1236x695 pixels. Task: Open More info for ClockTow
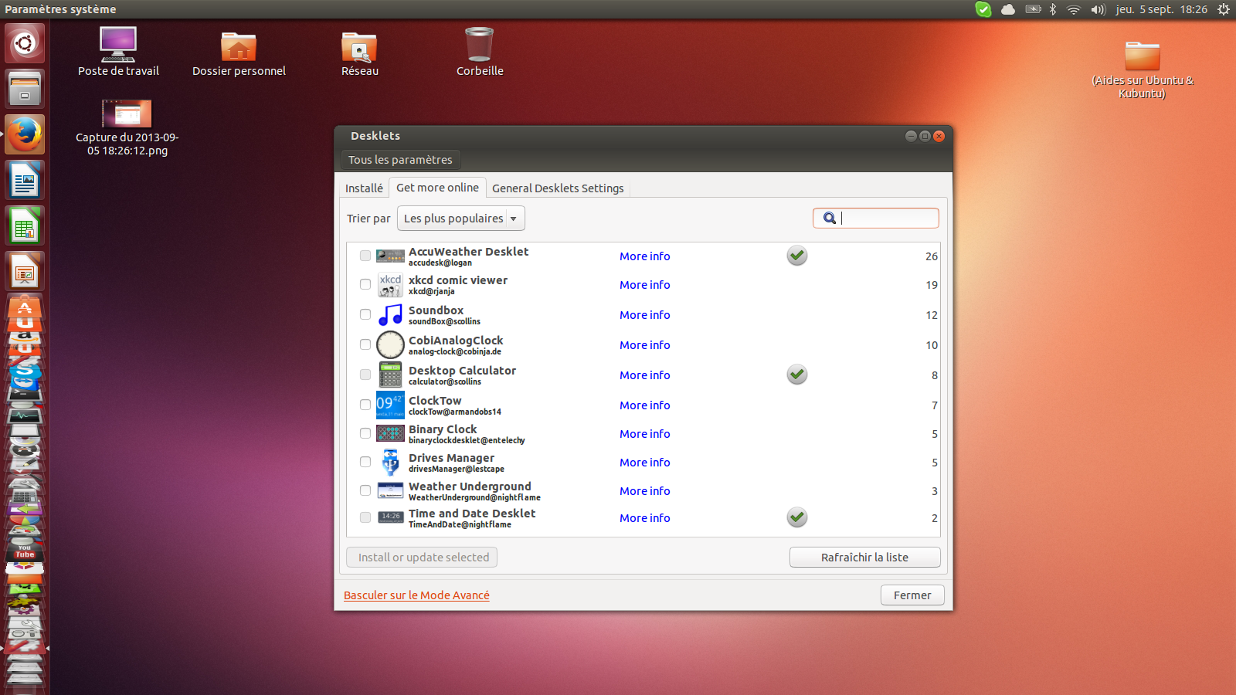[x=644, y=405]
